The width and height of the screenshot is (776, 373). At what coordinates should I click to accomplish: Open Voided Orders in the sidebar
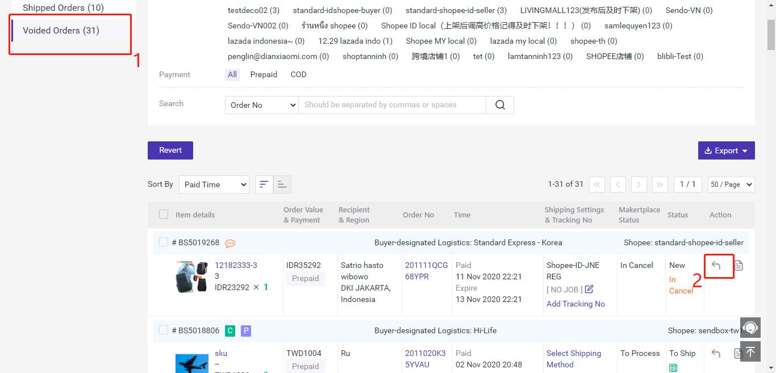61,31
